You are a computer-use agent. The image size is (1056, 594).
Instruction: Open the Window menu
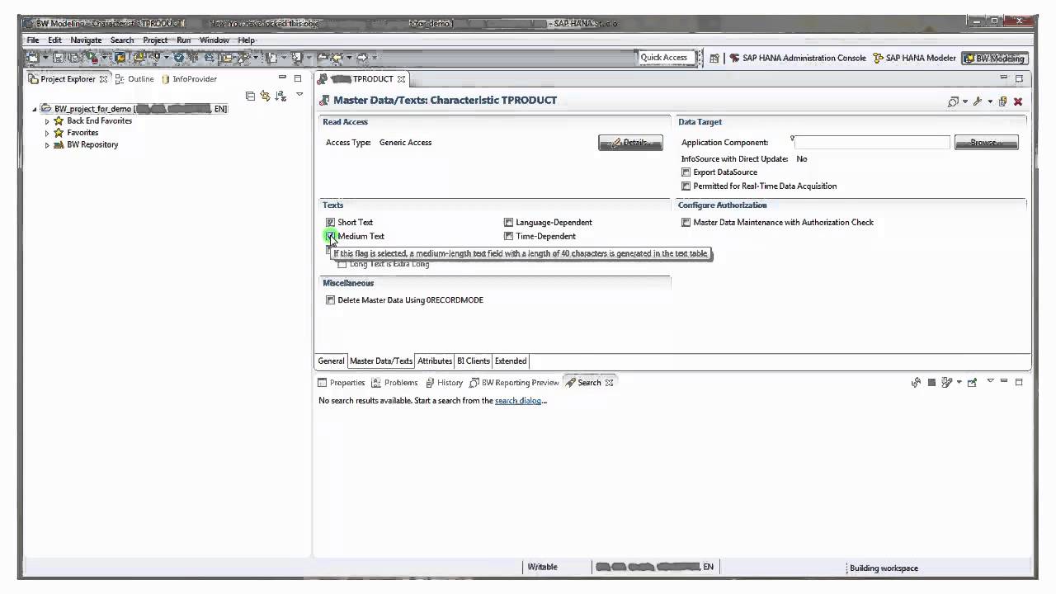point(214,40)
